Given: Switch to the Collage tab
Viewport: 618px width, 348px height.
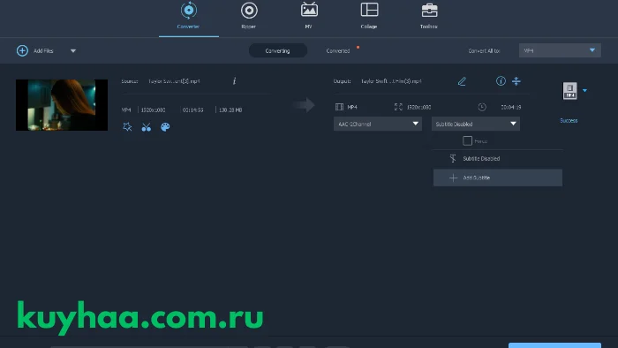Looking at the screenshot, I should tap(369, 16).
